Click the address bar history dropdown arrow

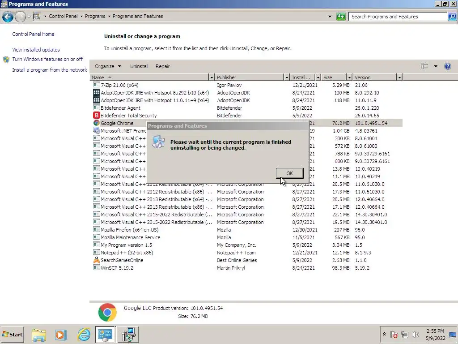(330, 17)
